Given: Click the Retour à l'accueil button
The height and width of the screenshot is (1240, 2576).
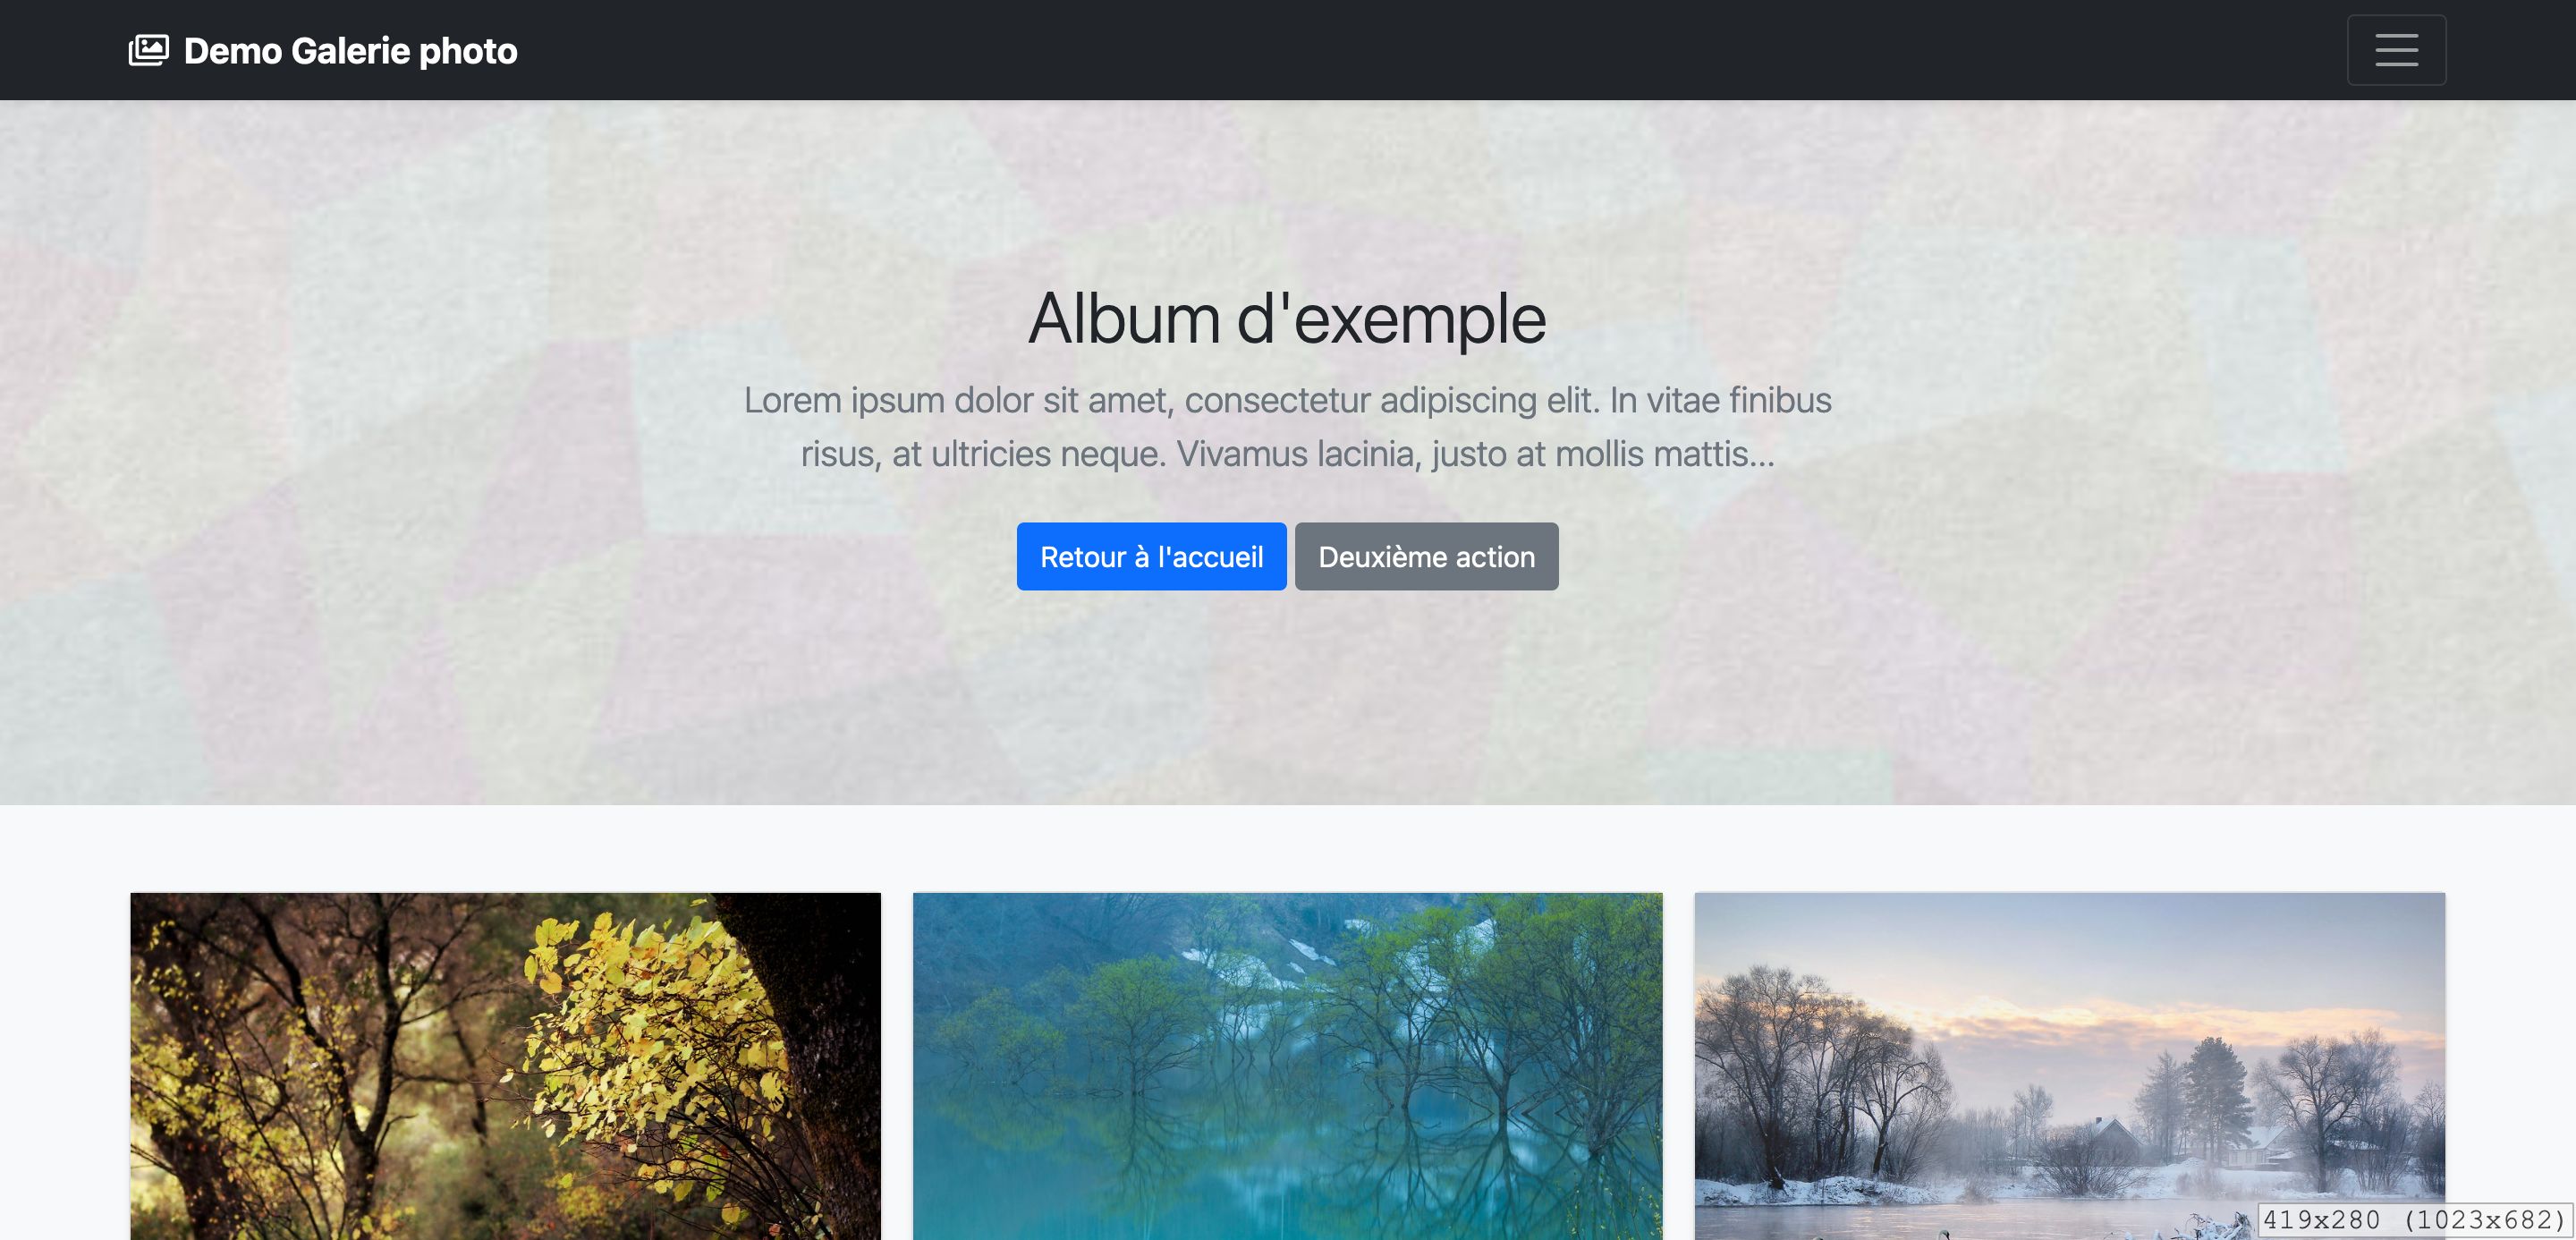Looking at the screenshot, I should (1151, 556).
